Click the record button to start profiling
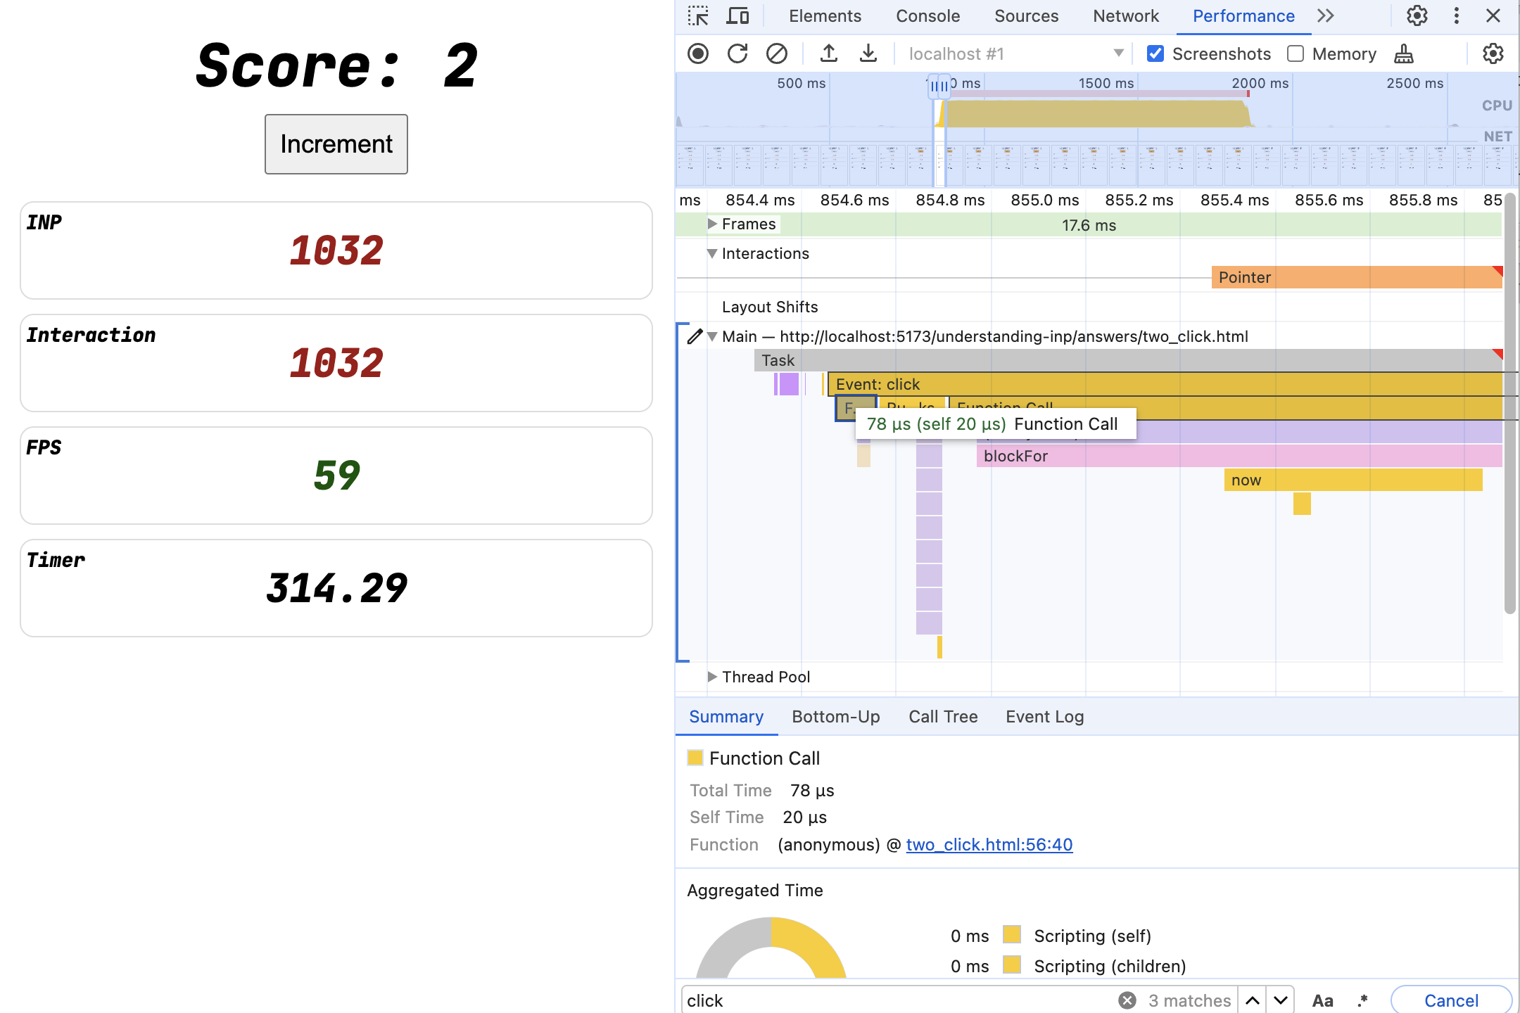1520x1013 pixels. [x=699, y=53]
